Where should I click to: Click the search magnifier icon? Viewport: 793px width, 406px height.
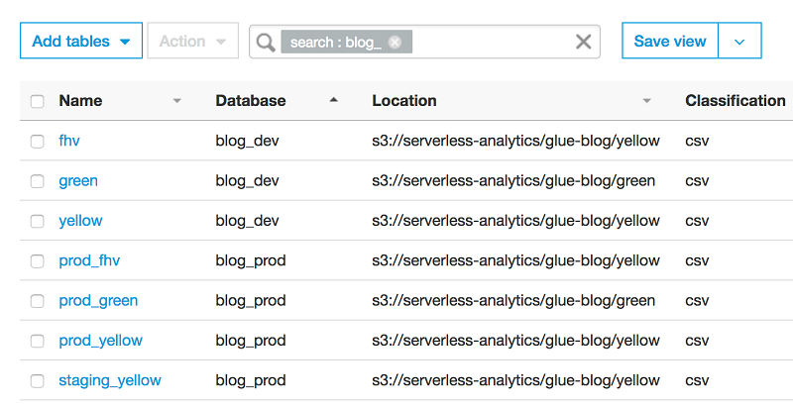(266, 42)
